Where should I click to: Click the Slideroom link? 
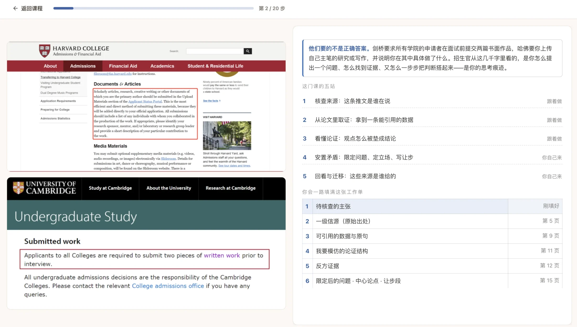tap(168, 159)
